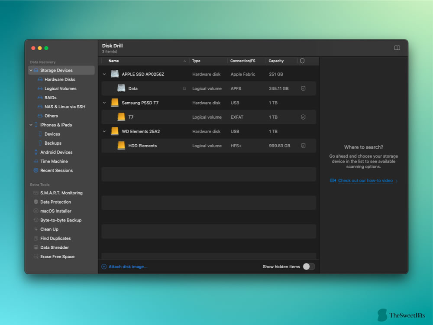Click the shield column header icon
The width and height of the screenshot is (433, 325).
[x=302, y=61]
